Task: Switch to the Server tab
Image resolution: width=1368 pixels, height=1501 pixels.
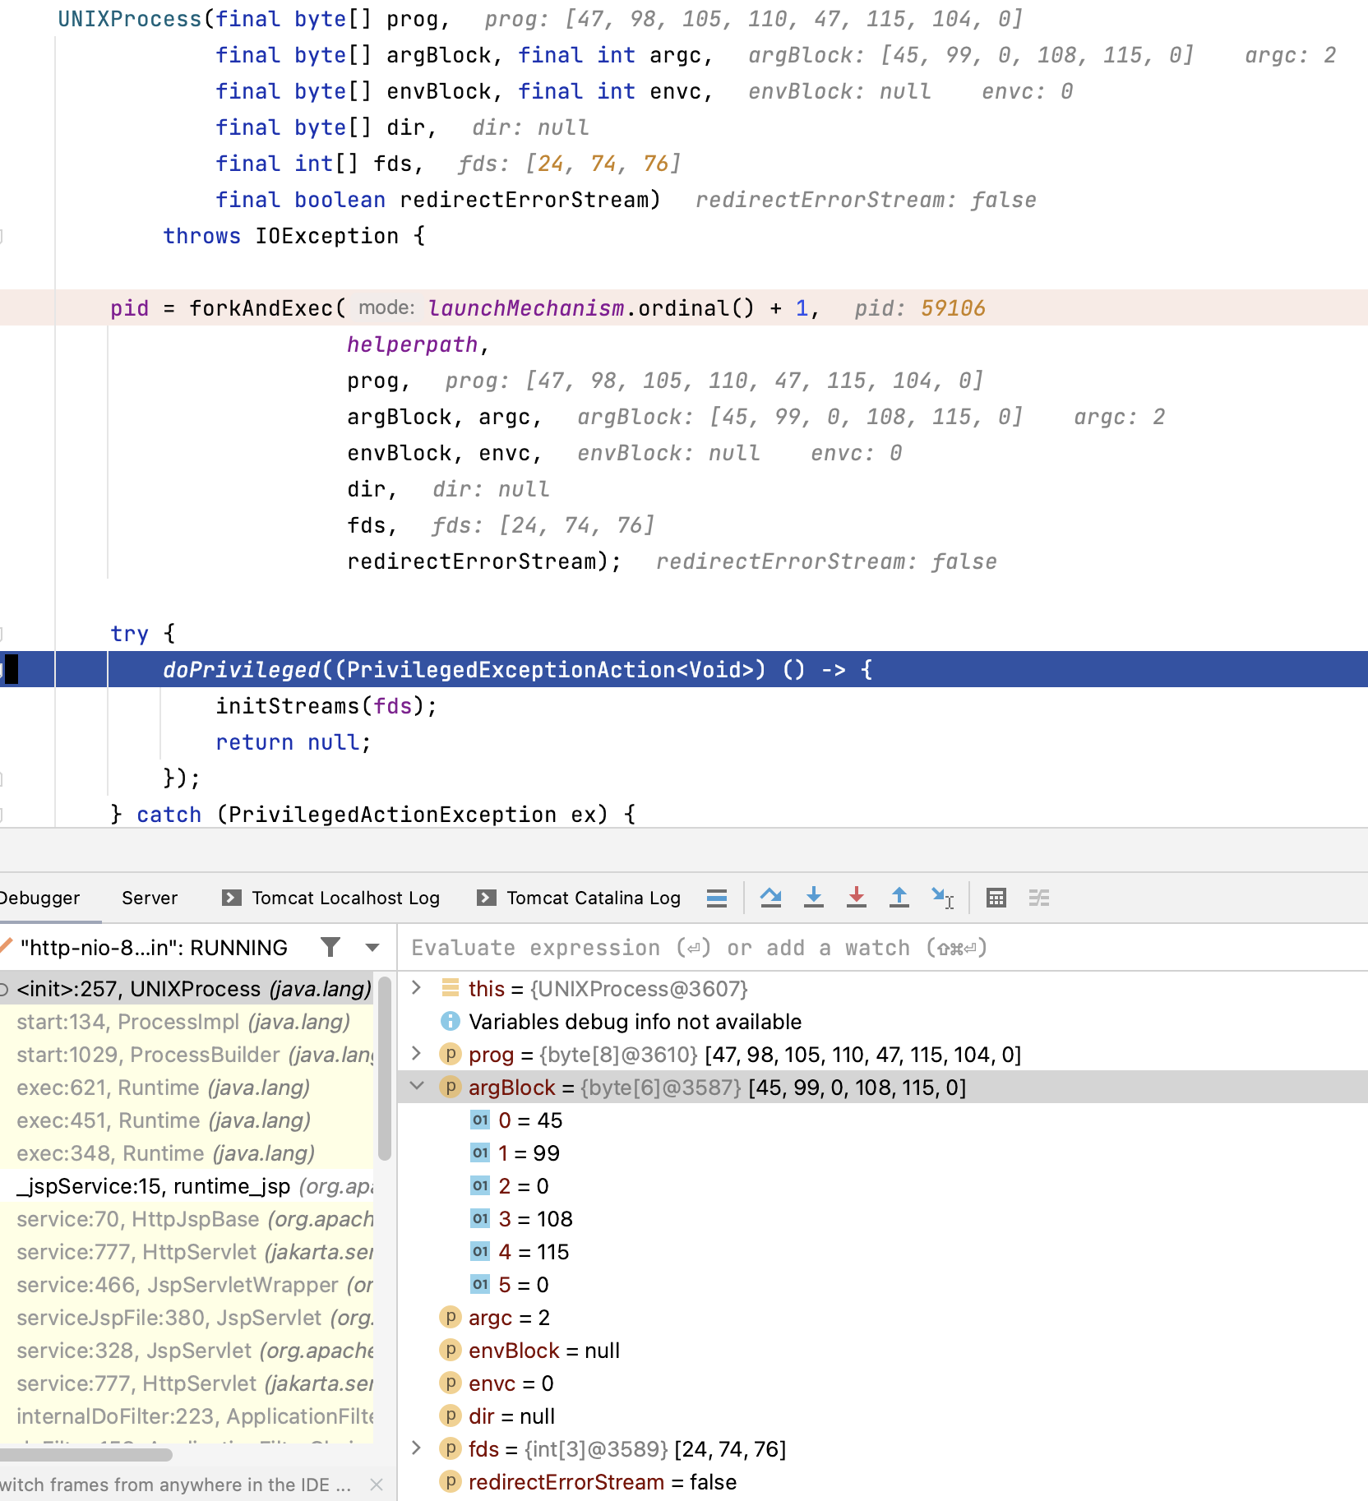Action: [x=150, y=898]
